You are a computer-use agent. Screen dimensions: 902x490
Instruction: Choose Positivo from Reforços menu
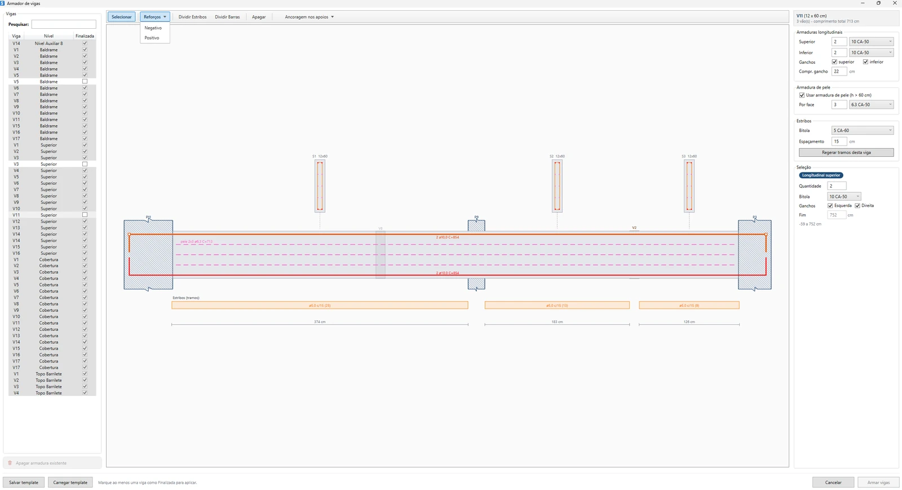pyautogui.click(x=152, y=38)
